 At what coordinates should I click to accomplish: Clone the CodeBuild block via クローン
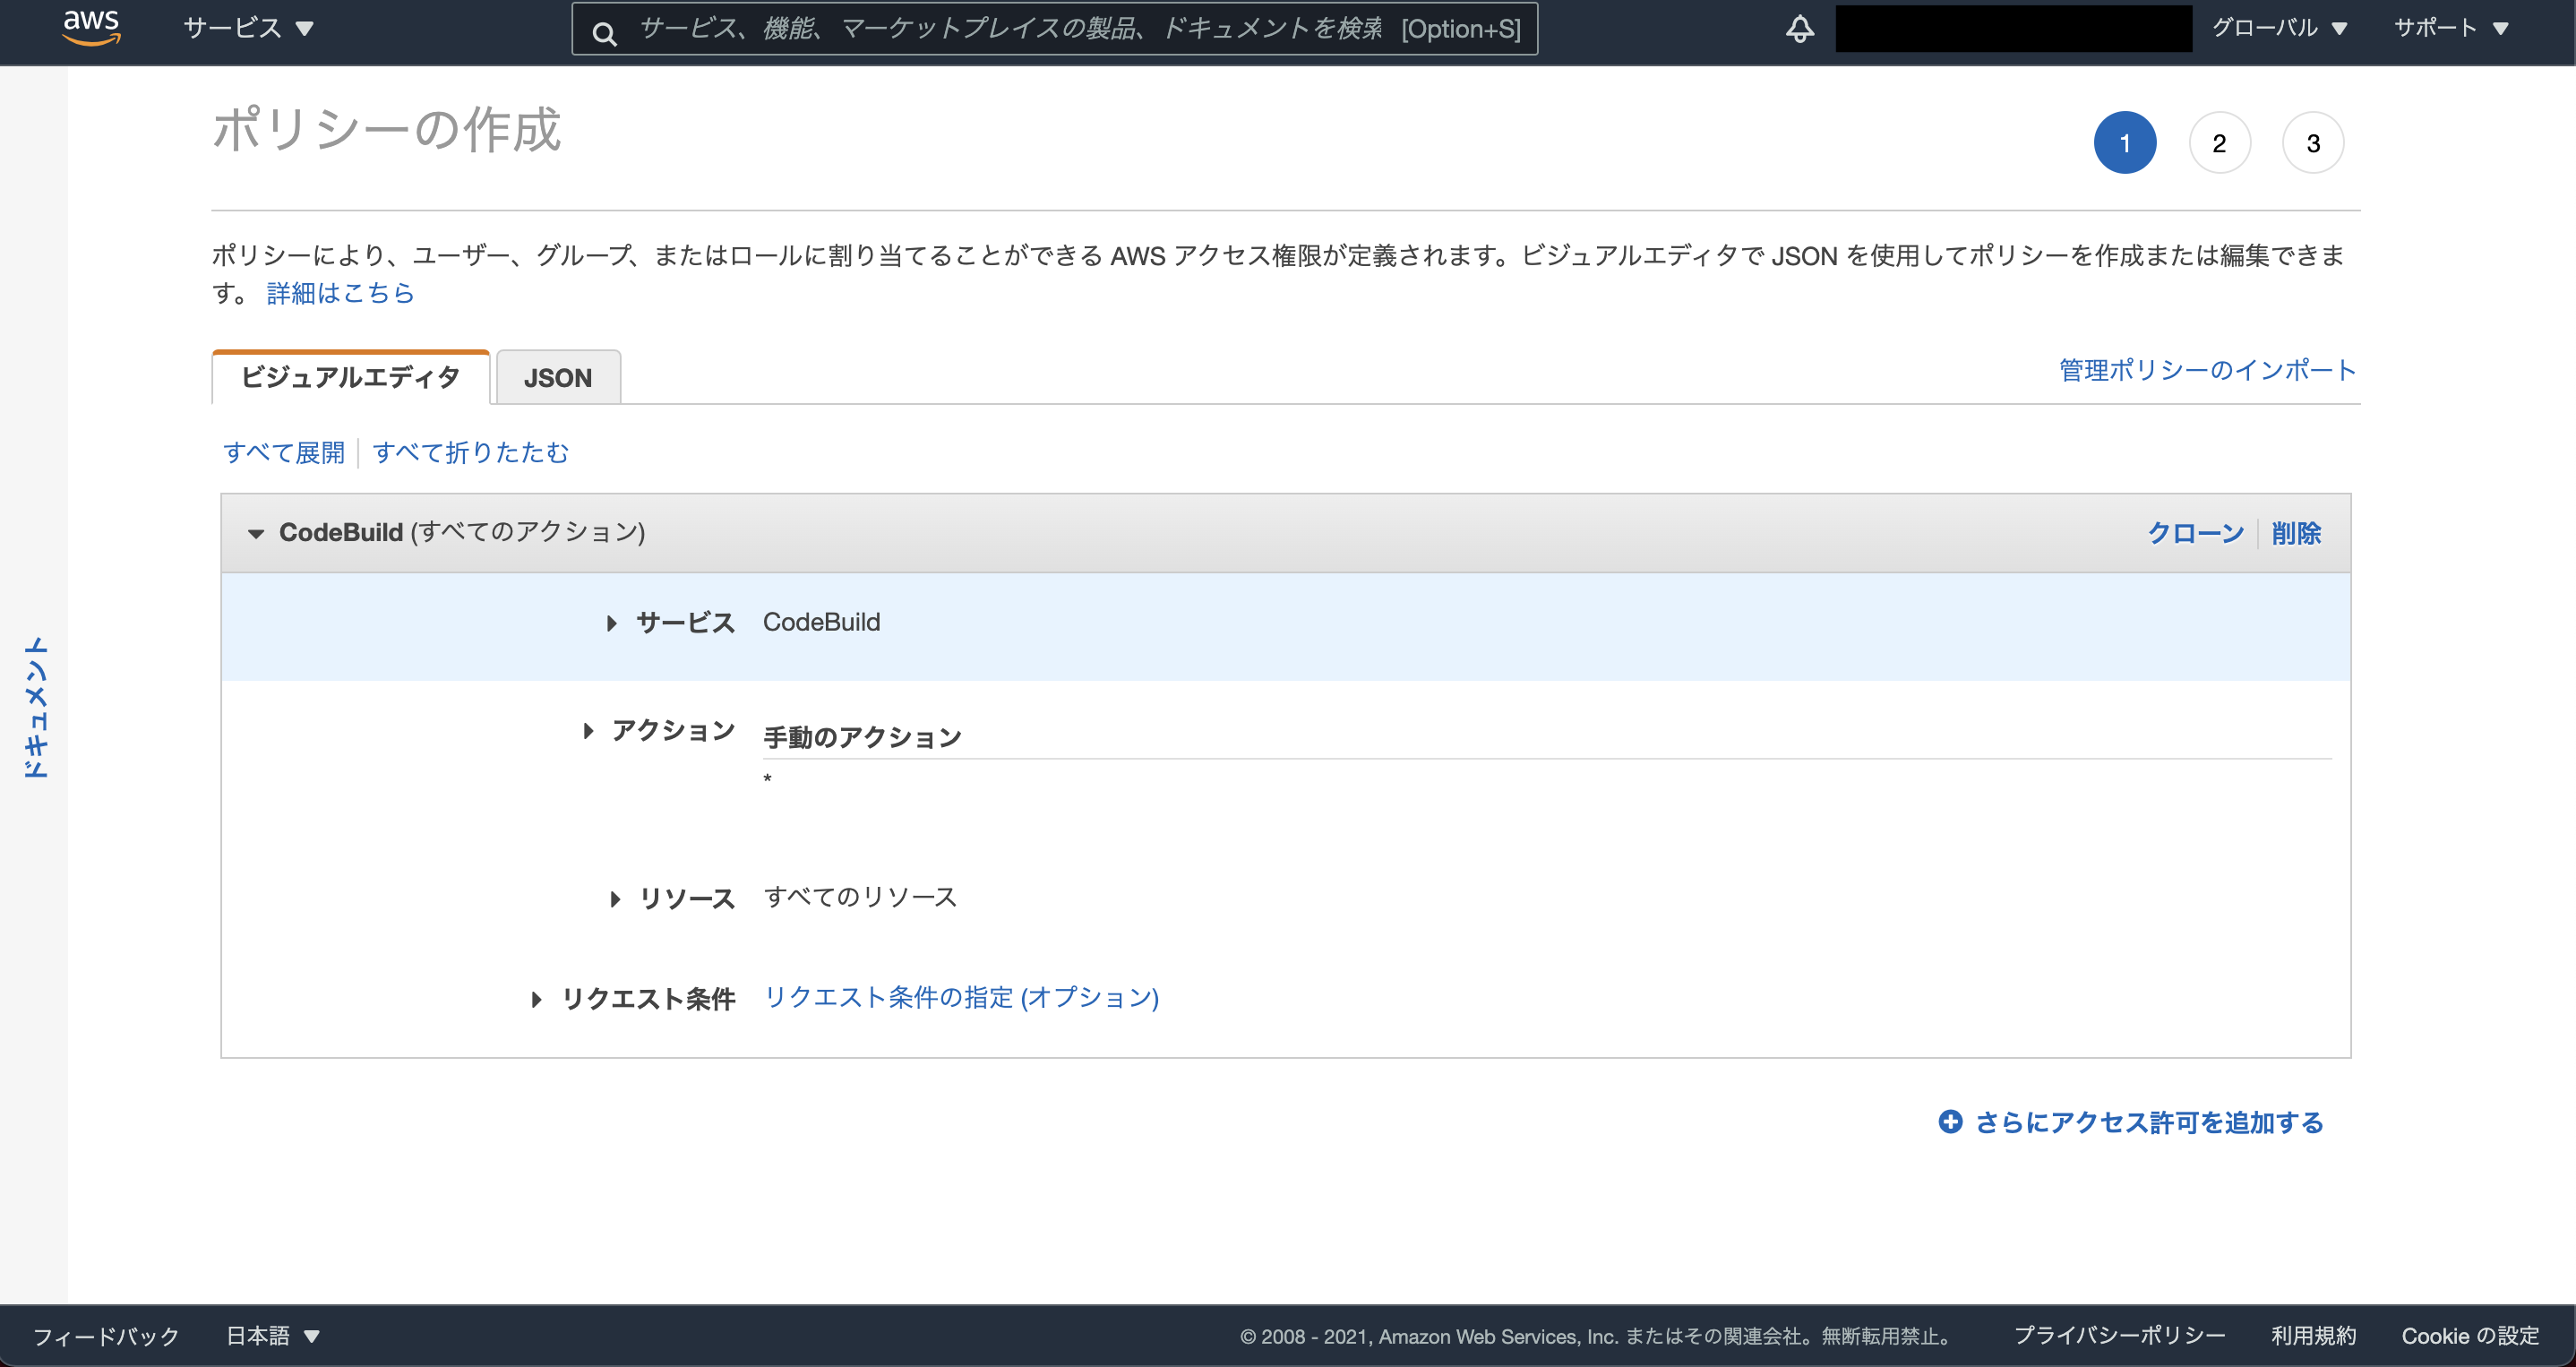pos(2194,533)
